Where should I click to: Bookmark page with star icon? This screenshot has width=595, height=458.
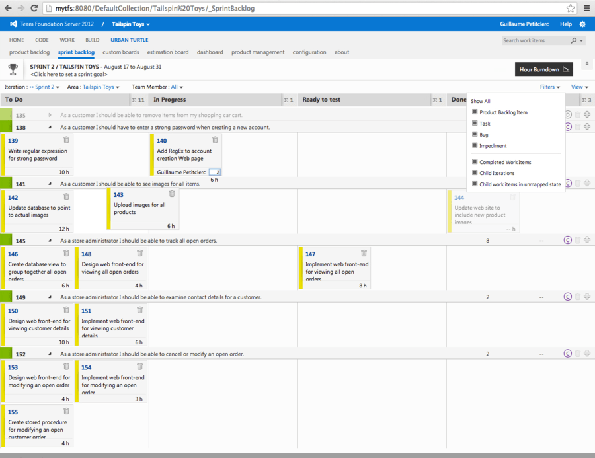[571, 8]
